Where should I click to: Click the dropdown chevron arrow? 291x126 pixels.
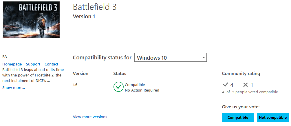pos(204,58)
